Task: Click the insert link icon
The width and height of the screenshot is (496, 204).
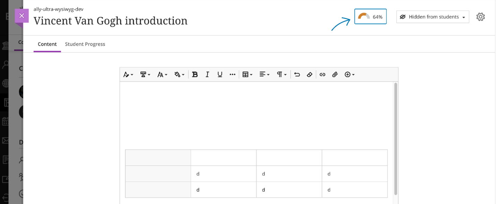Action: click(x=323, y=74)
